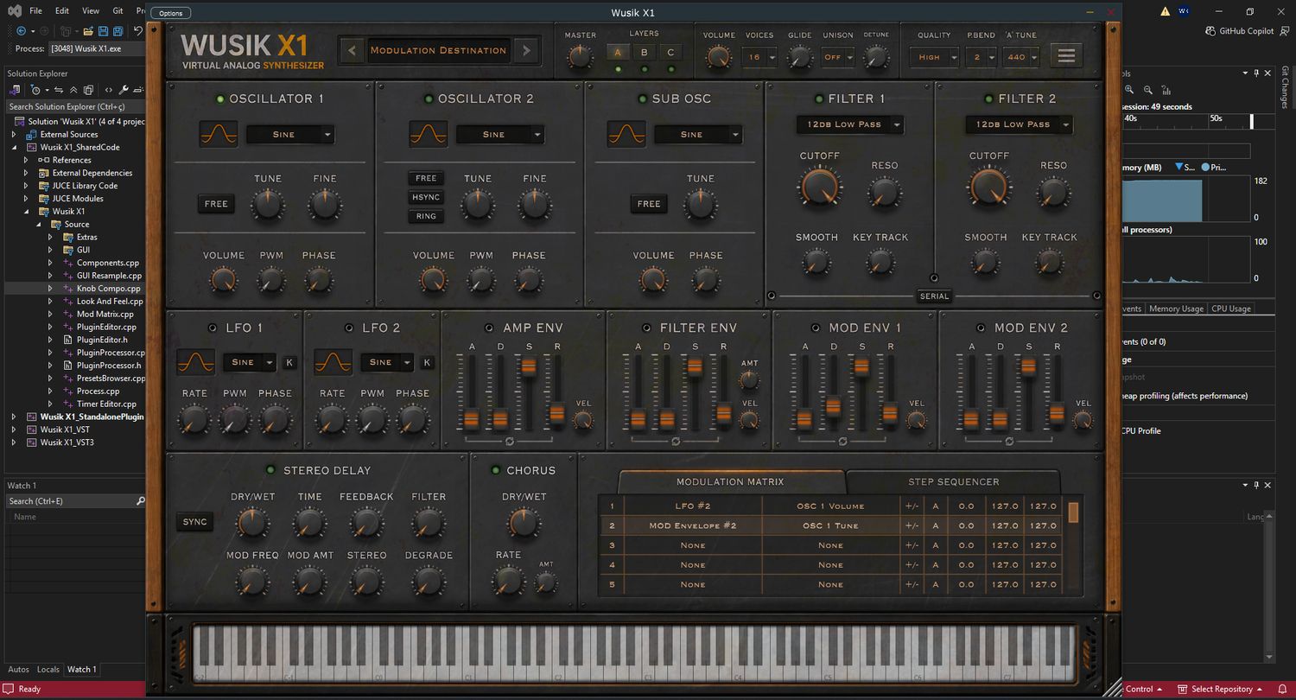Open LFO 1 Sine waveform dropdown
The height and width of the screenshot is (700, 1296).
click(250, 362)
